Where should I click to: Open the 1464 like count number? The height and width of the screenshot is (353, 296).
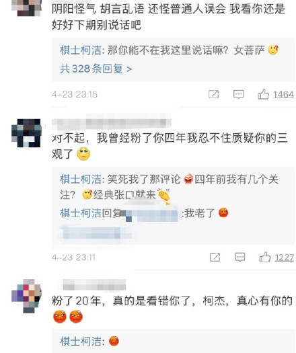tap(283, 95)
